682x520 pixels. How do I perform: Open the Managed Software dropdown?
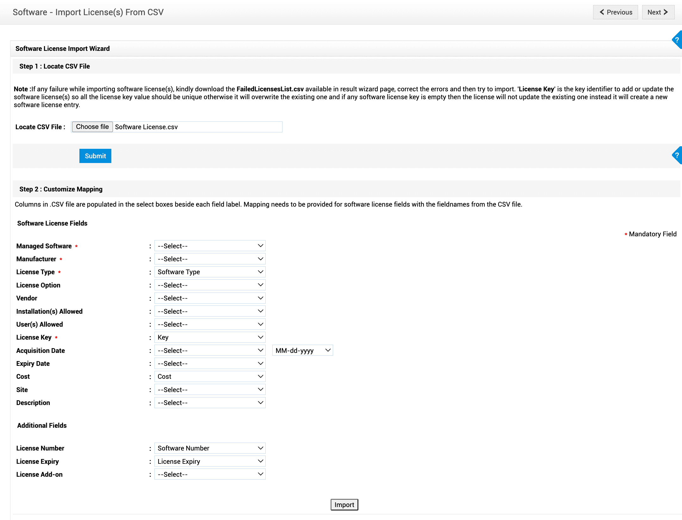(210, 246)
